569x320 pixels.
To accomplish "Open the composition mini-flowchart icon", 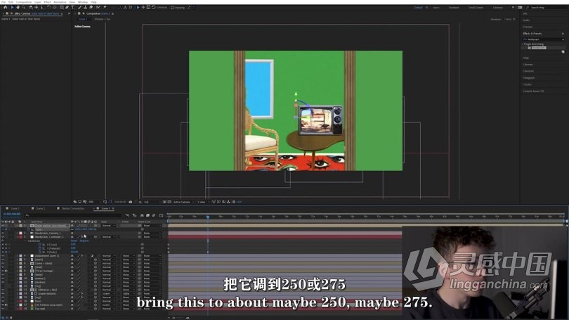I will (x=126, y=215).
